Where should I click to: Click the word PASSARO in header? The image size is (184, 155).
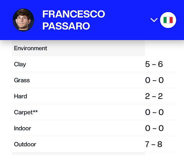point(66,26)
